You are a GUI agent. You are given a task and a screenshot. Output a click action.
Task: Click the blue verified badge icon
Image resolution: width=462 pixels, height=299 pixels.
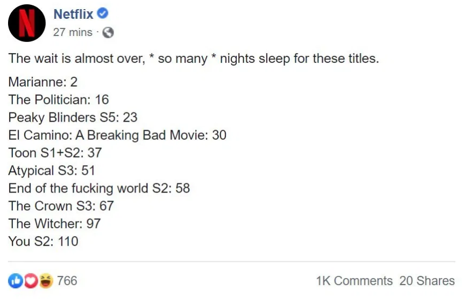(x=103, y=14)
